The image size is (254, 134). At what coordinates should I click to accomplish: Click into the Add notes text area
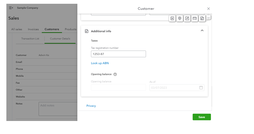[x=58, y=109]
